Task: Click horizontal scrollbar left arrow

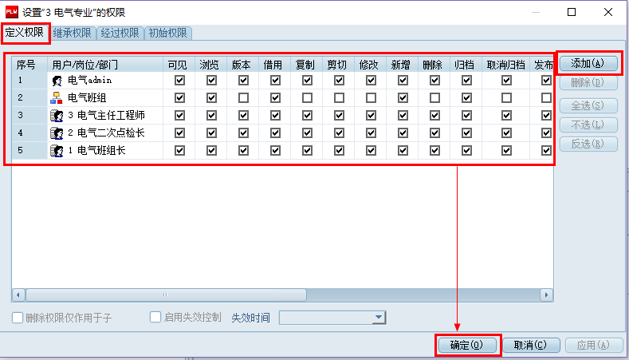Action: [18, 295]
